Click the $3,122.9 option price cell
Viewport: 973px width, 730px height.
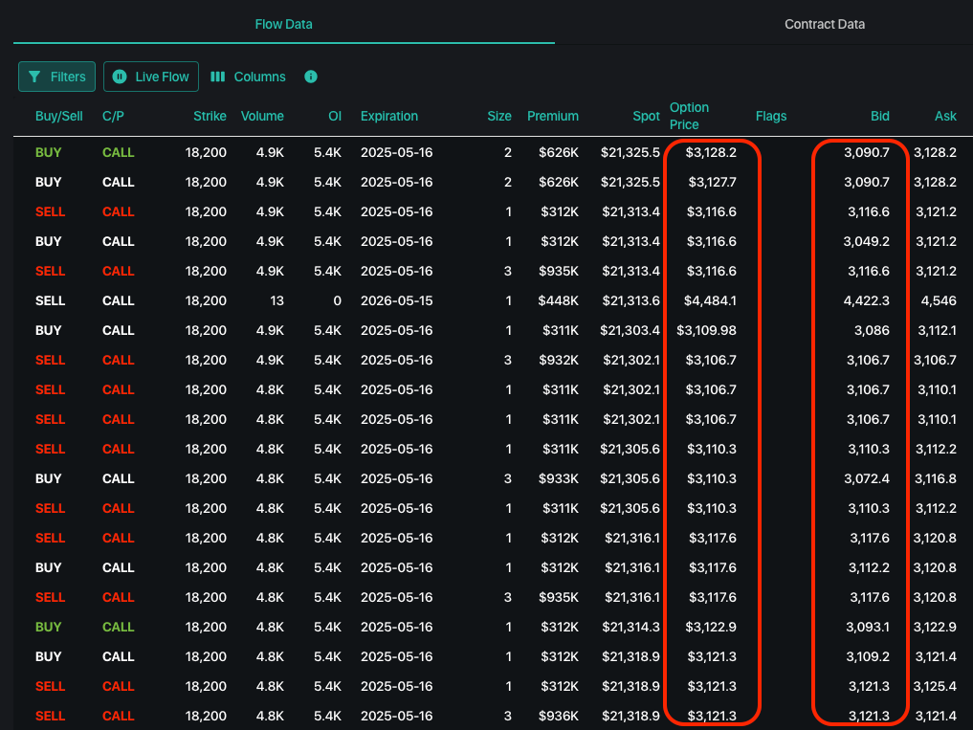pos(711,628)
